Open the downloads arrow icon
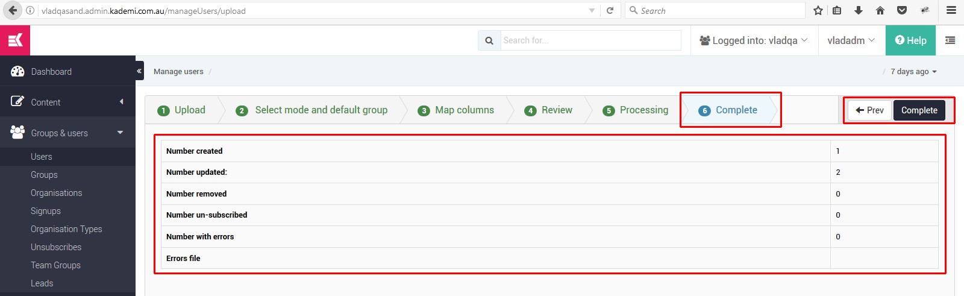This screenshot has width=964, height=296. point(859,10)
